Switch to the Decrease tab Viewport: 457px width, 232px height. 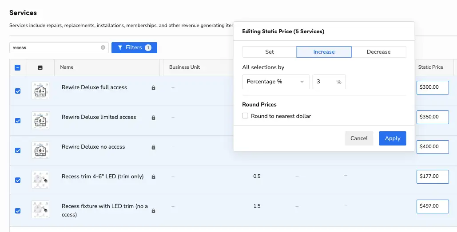(378, 52)
